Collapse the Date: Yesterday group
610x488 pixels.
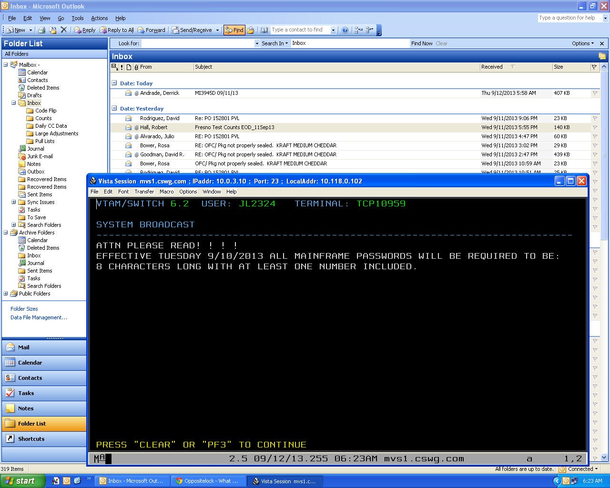click(114, 108)
